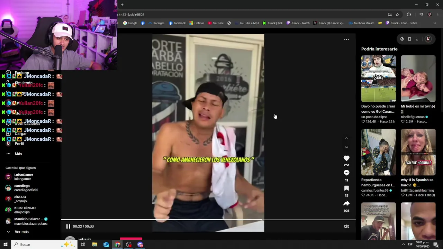The image size is (443, 249).
Task: Open the TikTok profile avatar at top right
Action: pos(428,39)
